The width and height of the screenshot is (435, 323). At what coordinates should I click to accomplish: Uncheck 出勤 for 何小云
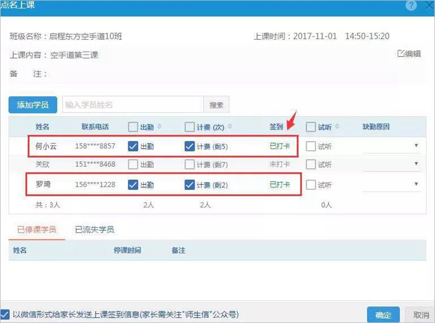(133, 146)
